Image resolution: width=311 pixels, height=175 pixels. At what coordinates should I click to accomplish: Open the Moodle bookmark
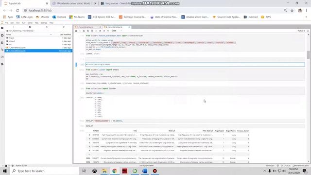(x=43, y=17)
